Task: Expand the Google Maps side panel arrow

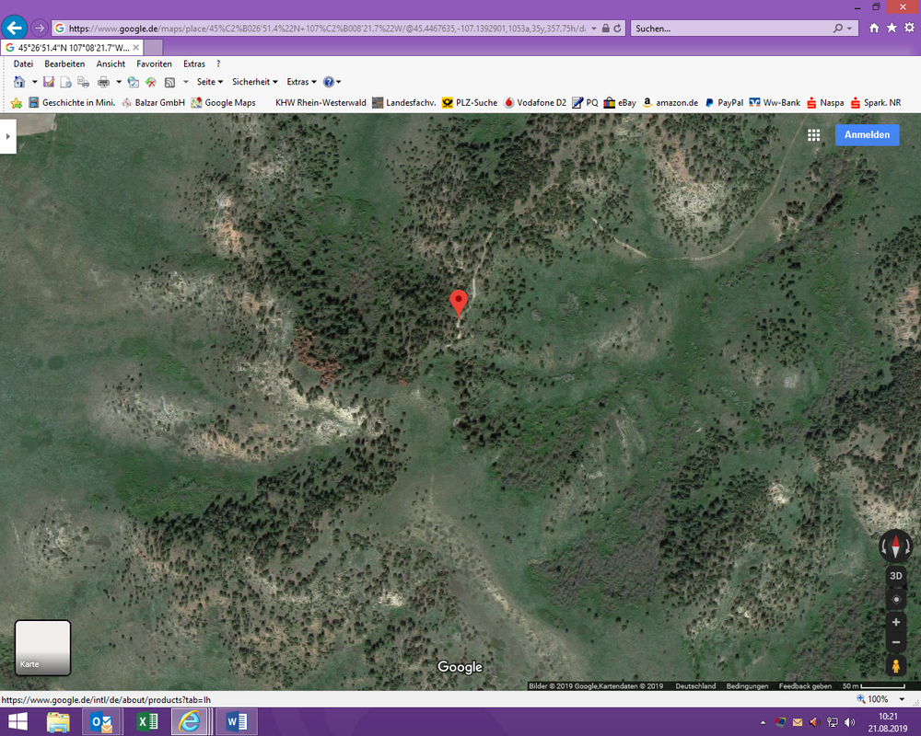Action: (x=7, y=136)
